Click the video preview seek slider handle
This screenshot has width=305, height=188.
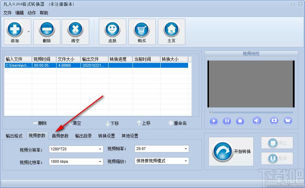(x=211, y=112)
